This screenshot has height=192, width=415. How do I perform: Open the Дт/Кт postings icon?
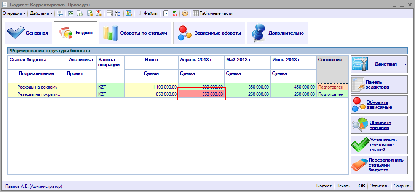(175, 13)
